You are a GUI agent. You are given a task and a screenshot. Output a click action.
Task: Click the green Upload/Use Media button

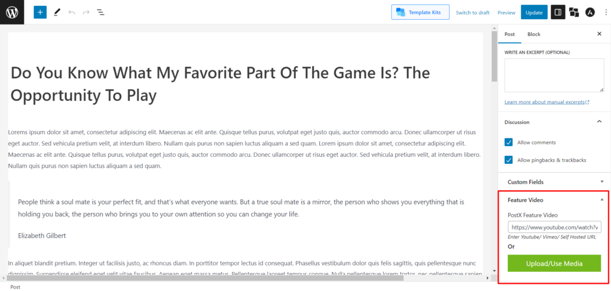554,264
